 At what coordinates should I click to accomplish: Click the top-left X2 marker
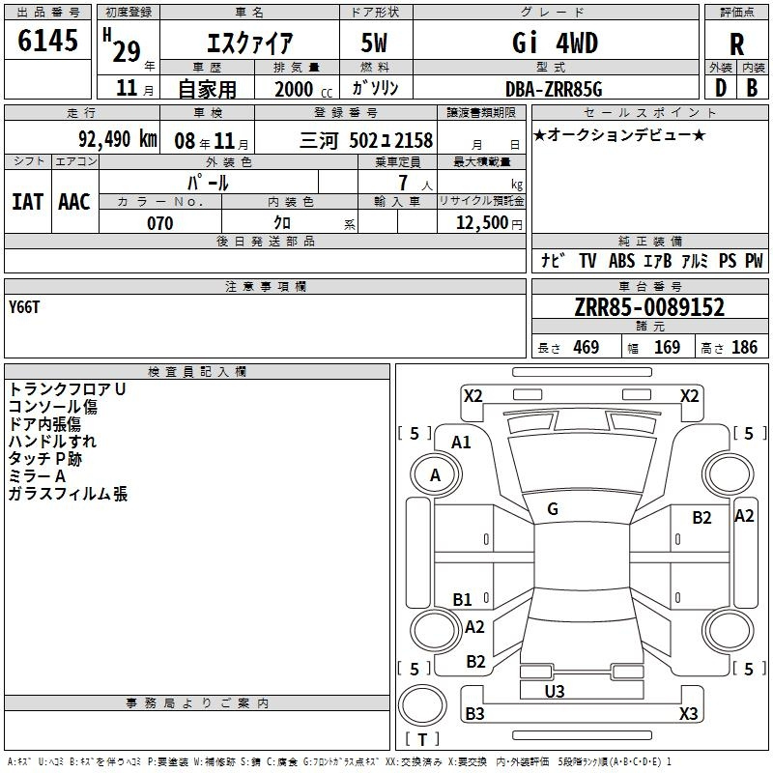tap(472, 395)
